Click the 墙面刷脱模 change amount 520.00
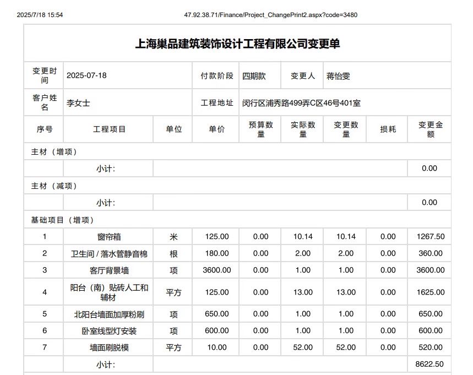Screen dimensions: 473x375 click(x=429, y=347)
